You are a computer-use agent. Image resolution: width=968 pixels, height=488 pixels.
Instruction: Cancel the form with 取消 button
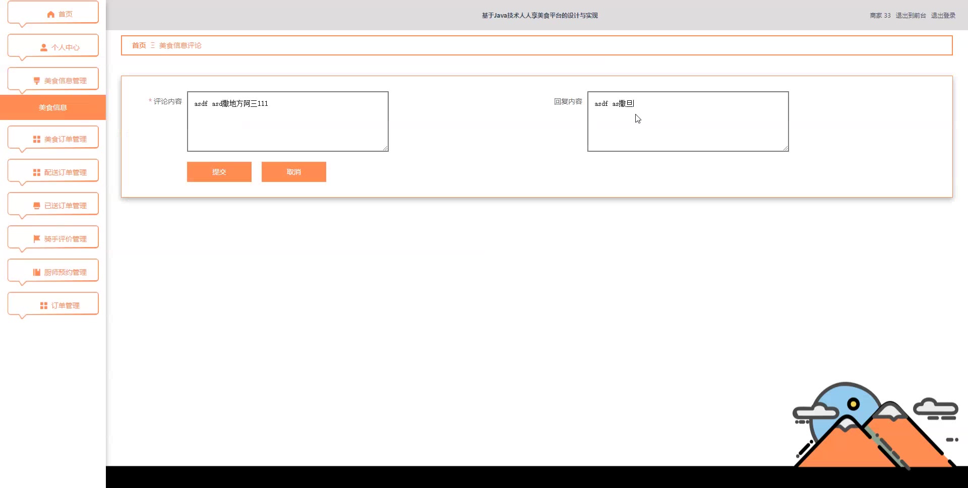294,172
